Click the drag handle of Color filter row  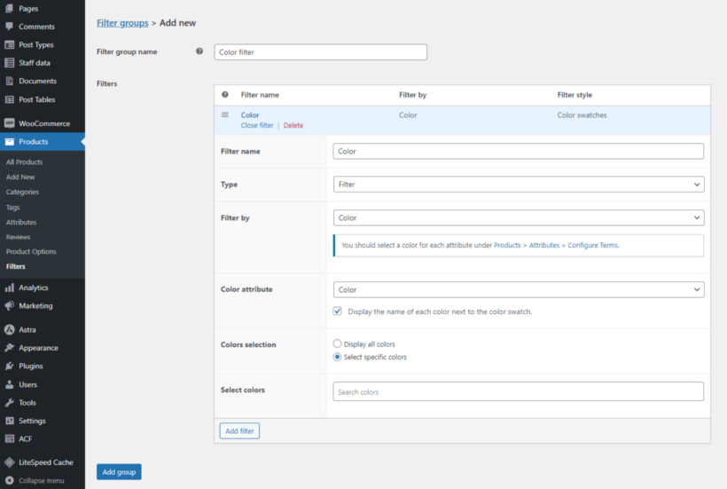coord(225,115)
